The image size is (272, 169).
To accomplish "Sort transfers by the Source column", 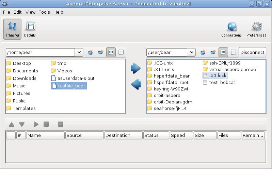I will click(84, 135).
